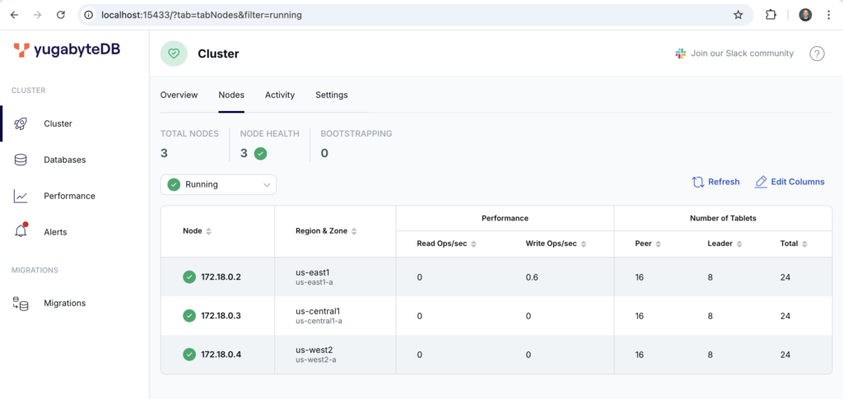Expand the Running status filter dropdown
The image size is (843, 399).
coord(219,184)
